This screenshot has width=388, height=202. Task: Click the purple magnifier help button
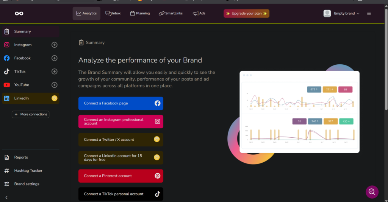[x=372, y=192]
